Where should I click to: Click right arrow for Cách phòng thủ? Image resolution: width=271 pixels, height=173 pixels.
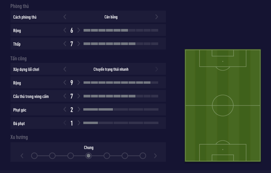pyautogui.click(x=157, y=17)
